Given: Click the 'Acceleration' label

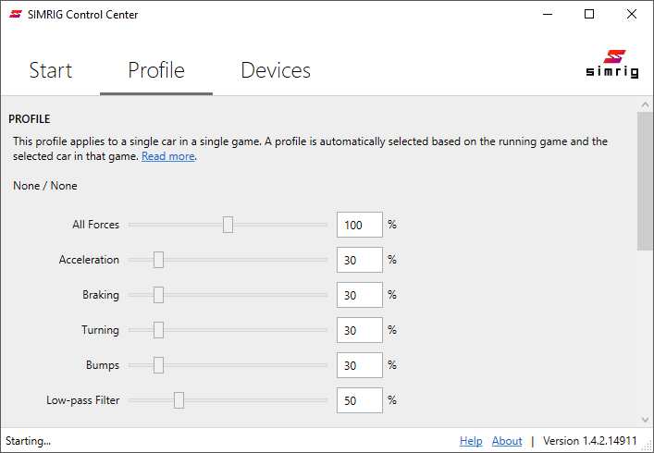Looking at the screenshot, I should 89,260.
